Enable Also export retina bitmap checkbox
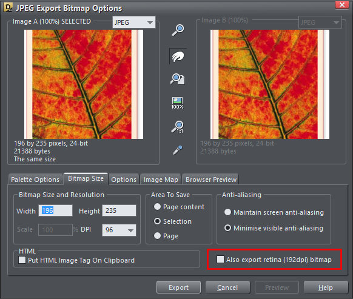 tap(220, 259)
